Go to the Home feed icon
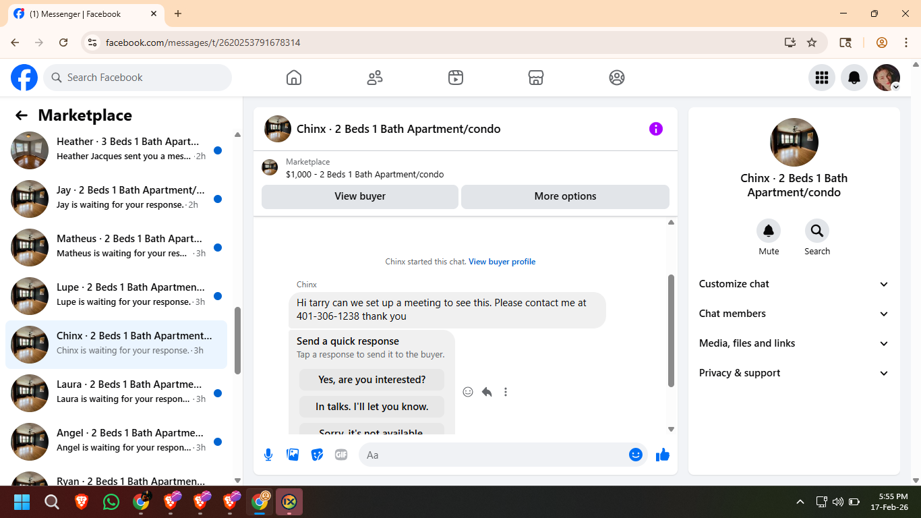This screenshot has width=921, height=518. tap(294, 78)
